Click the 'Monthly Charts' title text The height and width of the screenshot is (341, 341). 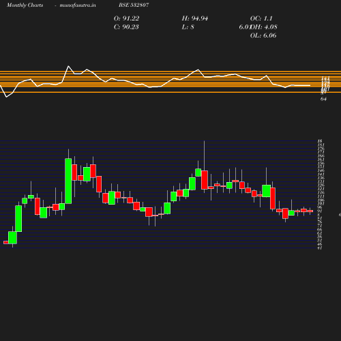tap(25, 5)
